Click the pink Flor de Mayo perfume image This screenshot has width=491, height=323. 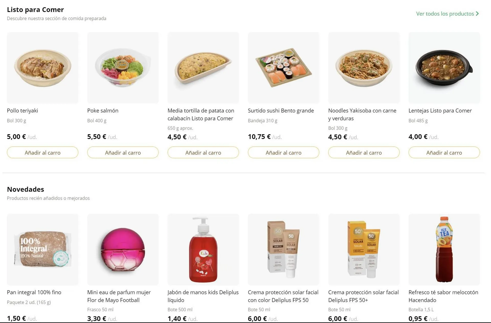click(x=123, y=250)
